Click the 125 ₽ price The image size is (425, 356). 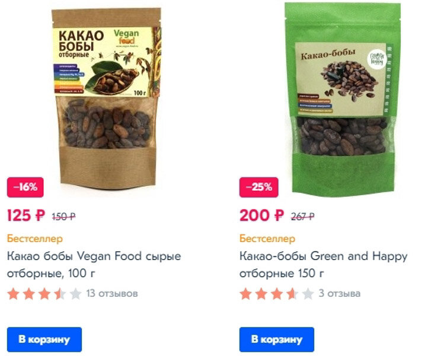tap(26, 216)
